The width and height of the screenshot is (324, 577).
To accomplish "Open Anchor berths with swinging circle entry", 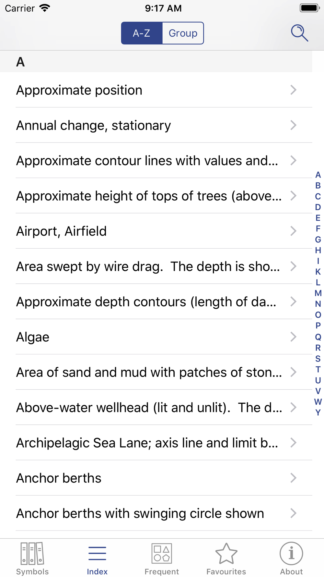I will point(156,513).
